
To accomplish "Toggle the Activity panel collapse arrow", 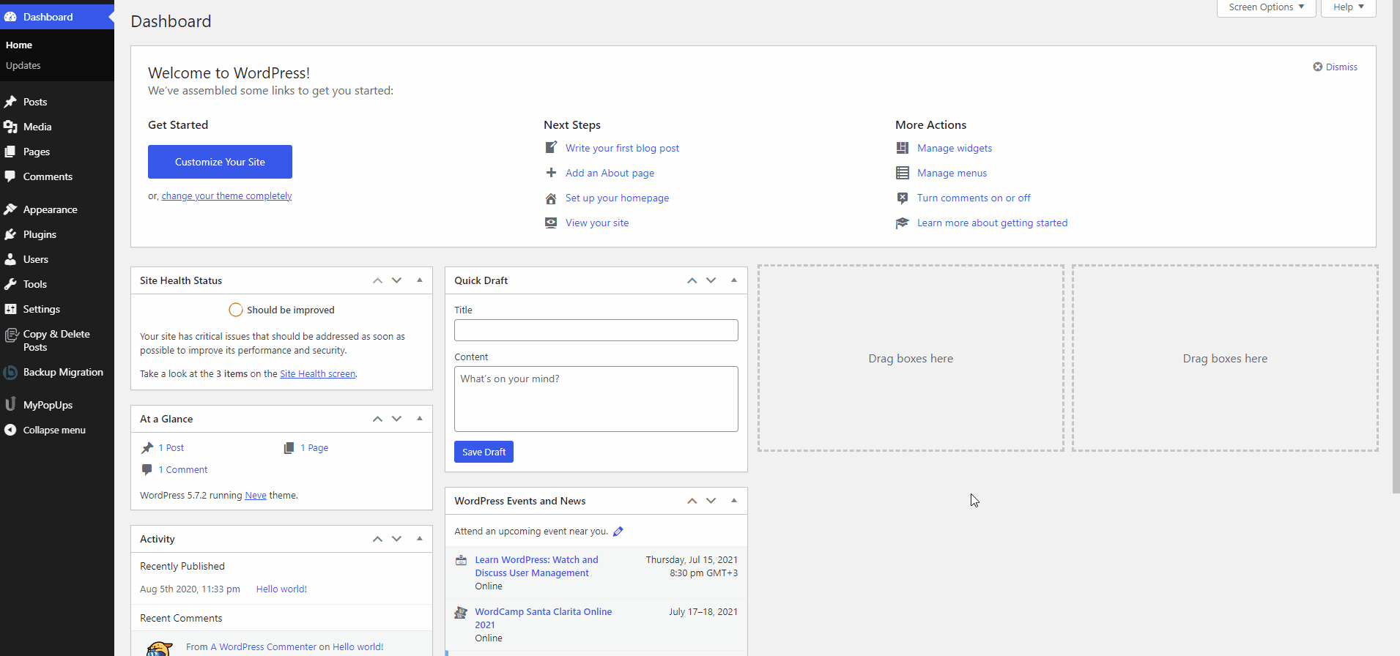I will (420, 539).
